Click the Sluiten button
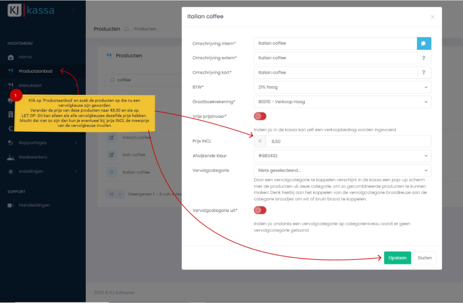This screenshot has height=303, width=463. pos(425,258)
